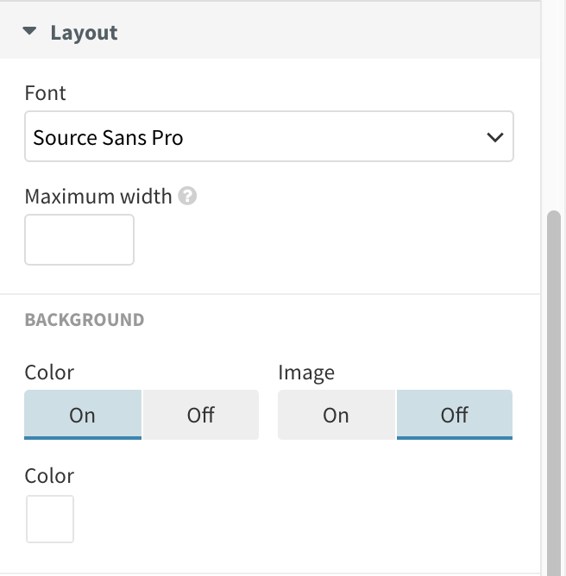The height and width of the screenshot is (576, 566).
Task: Click the Maximum width help icon
Action: coord(187,196)
